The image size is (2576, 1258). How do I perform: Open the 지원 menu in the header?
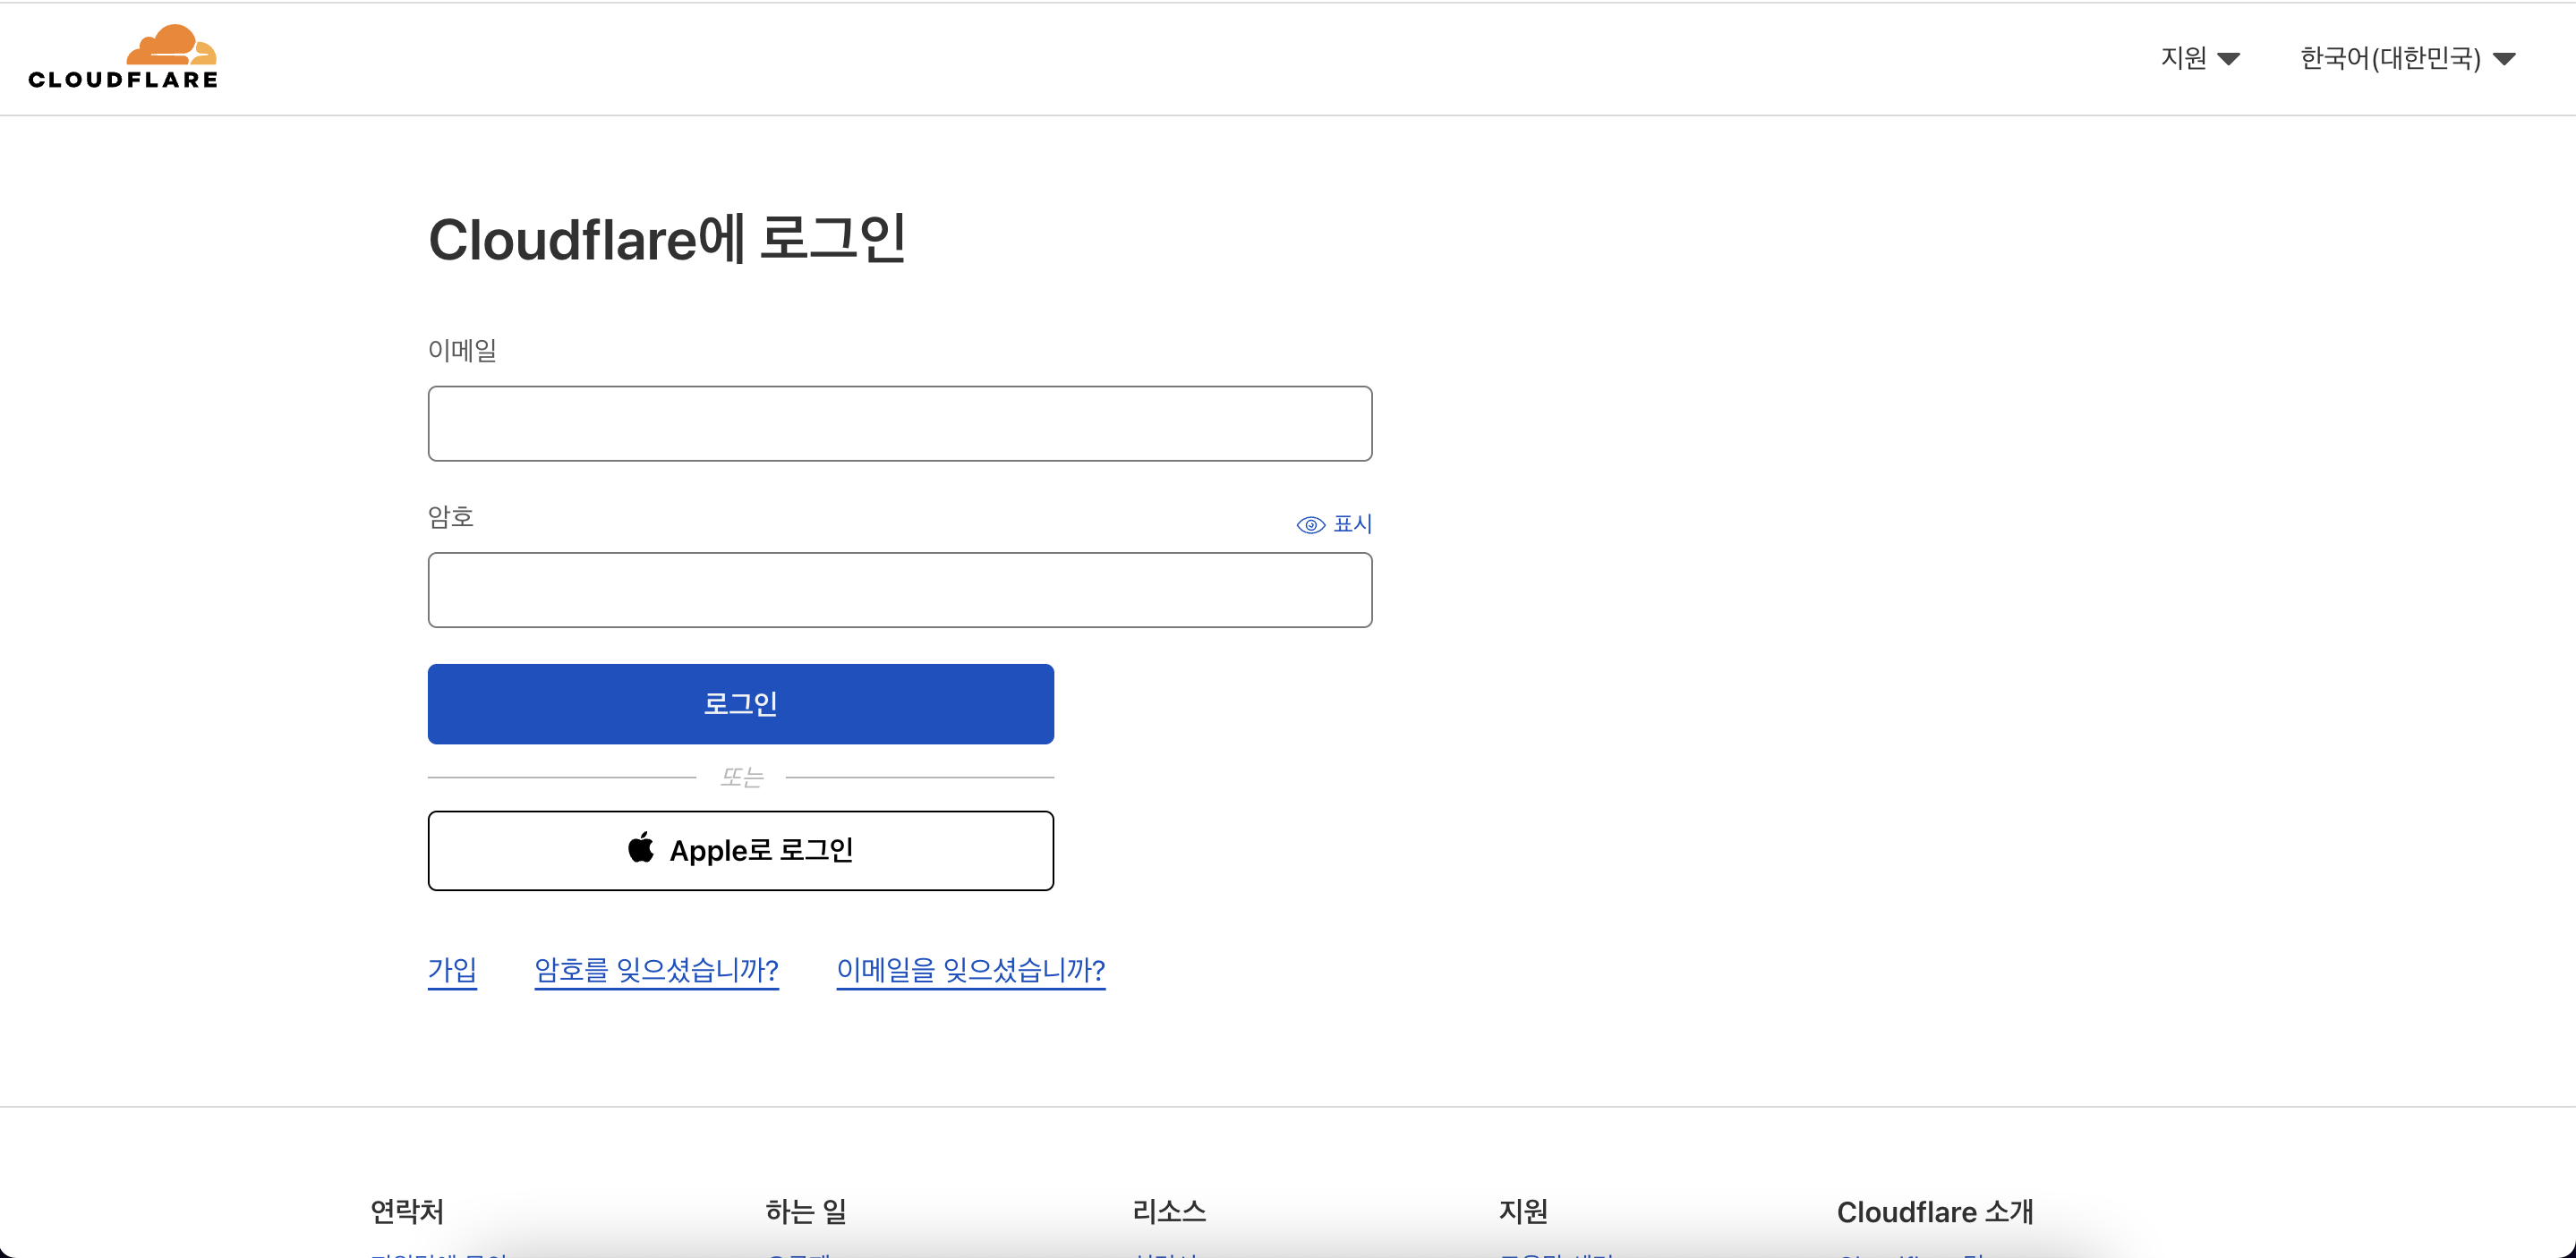pos(2184,58)
